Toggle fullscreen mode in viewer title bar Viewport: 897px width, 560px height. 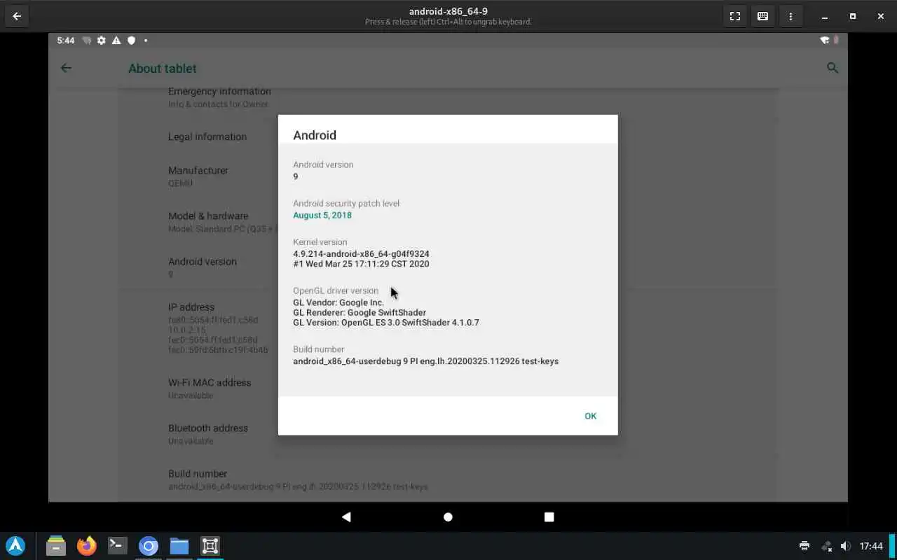click(x=734, y=16)
